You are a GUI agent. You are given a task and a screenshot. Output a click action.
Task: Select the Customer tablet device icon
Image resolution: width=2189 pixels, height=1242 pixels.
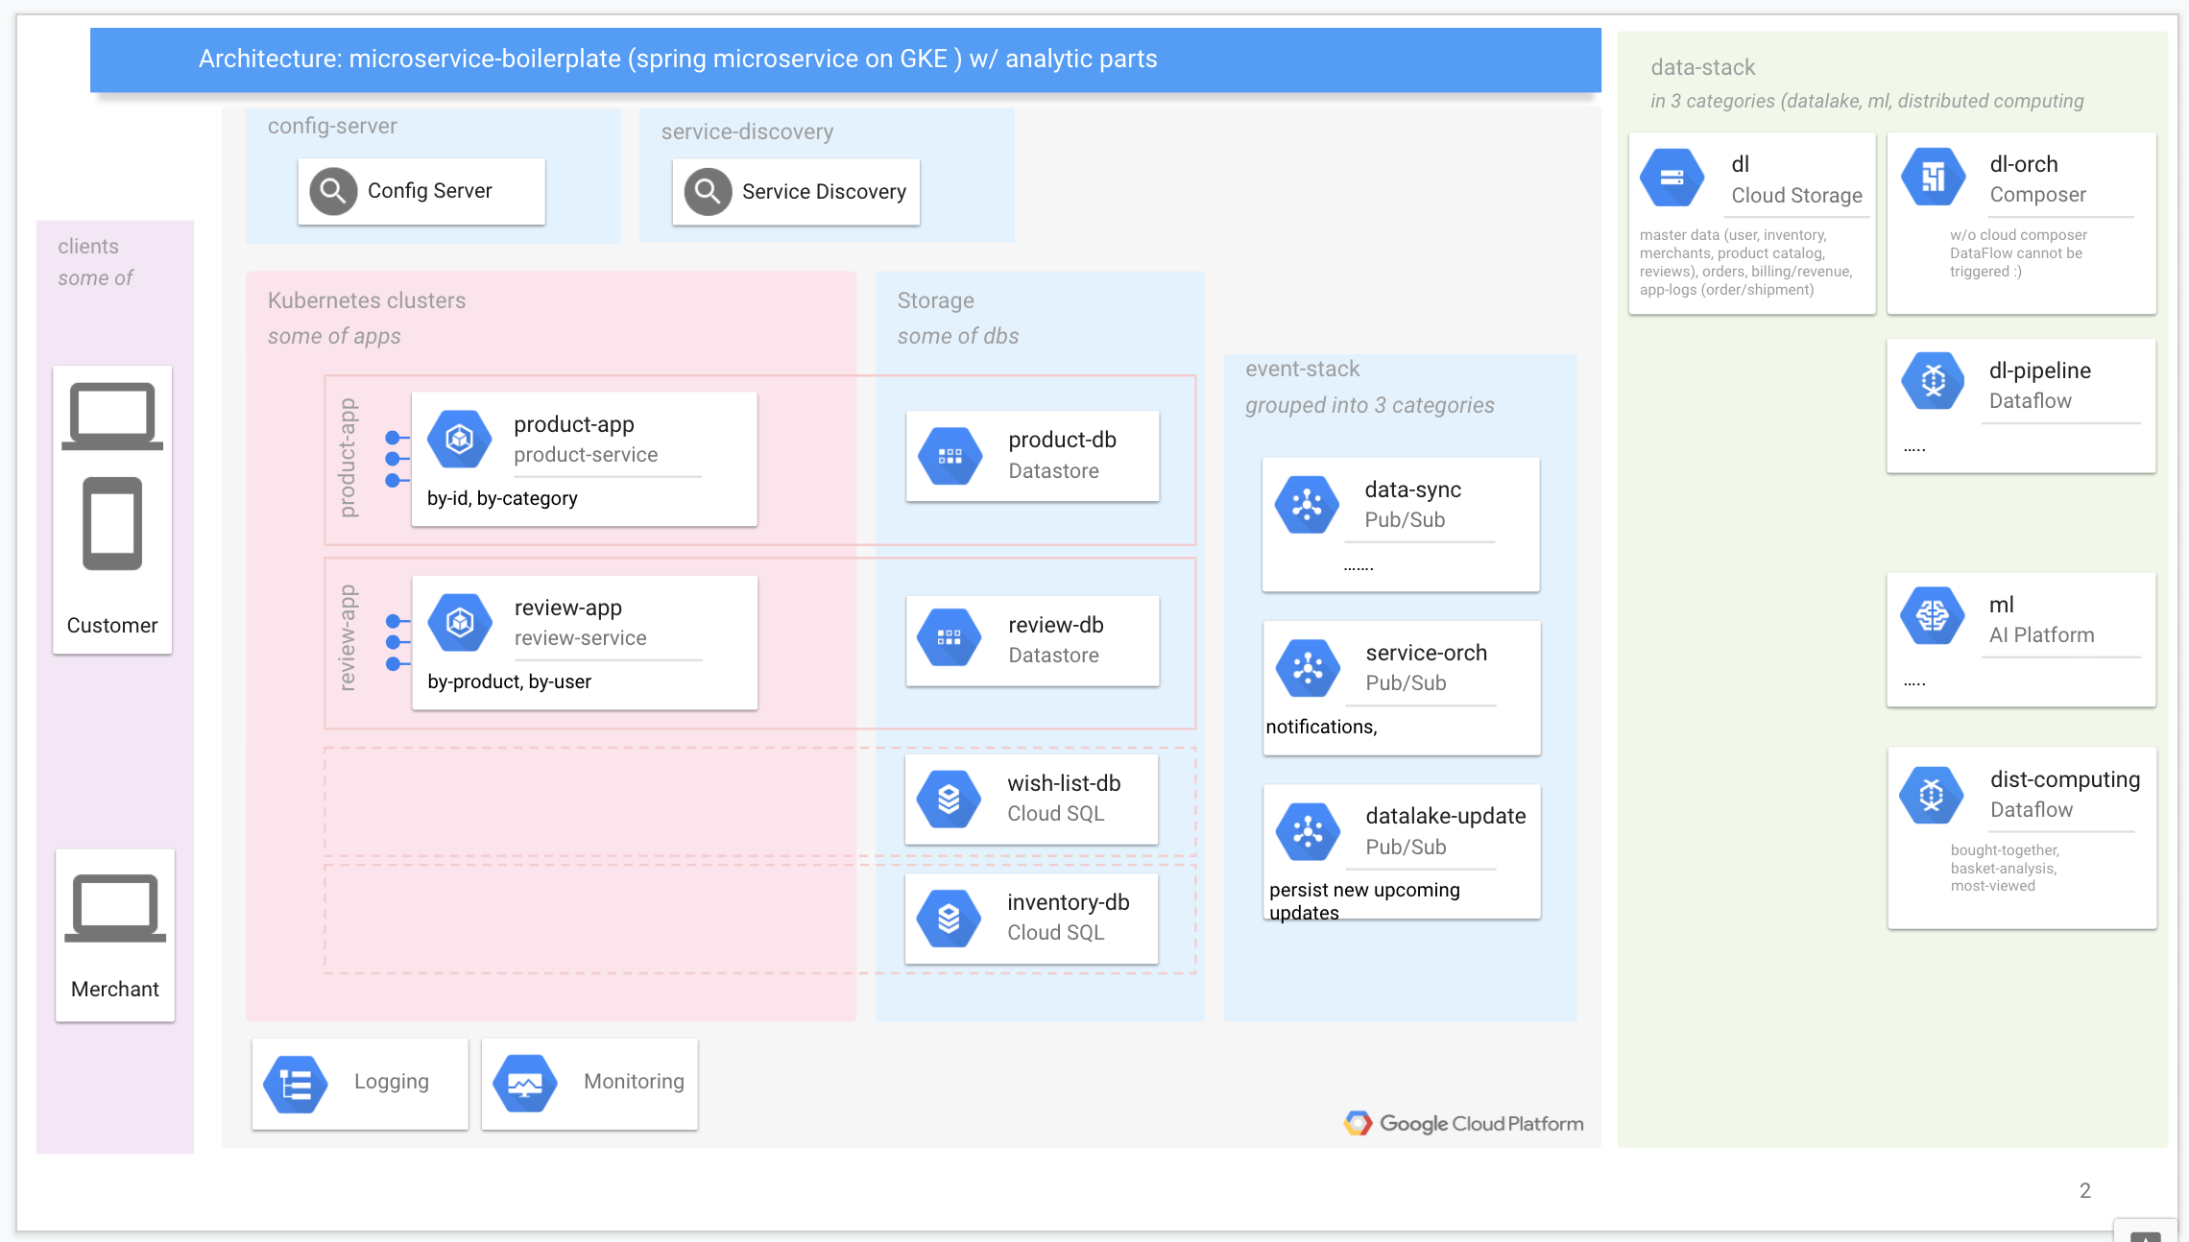click(112, 523)
